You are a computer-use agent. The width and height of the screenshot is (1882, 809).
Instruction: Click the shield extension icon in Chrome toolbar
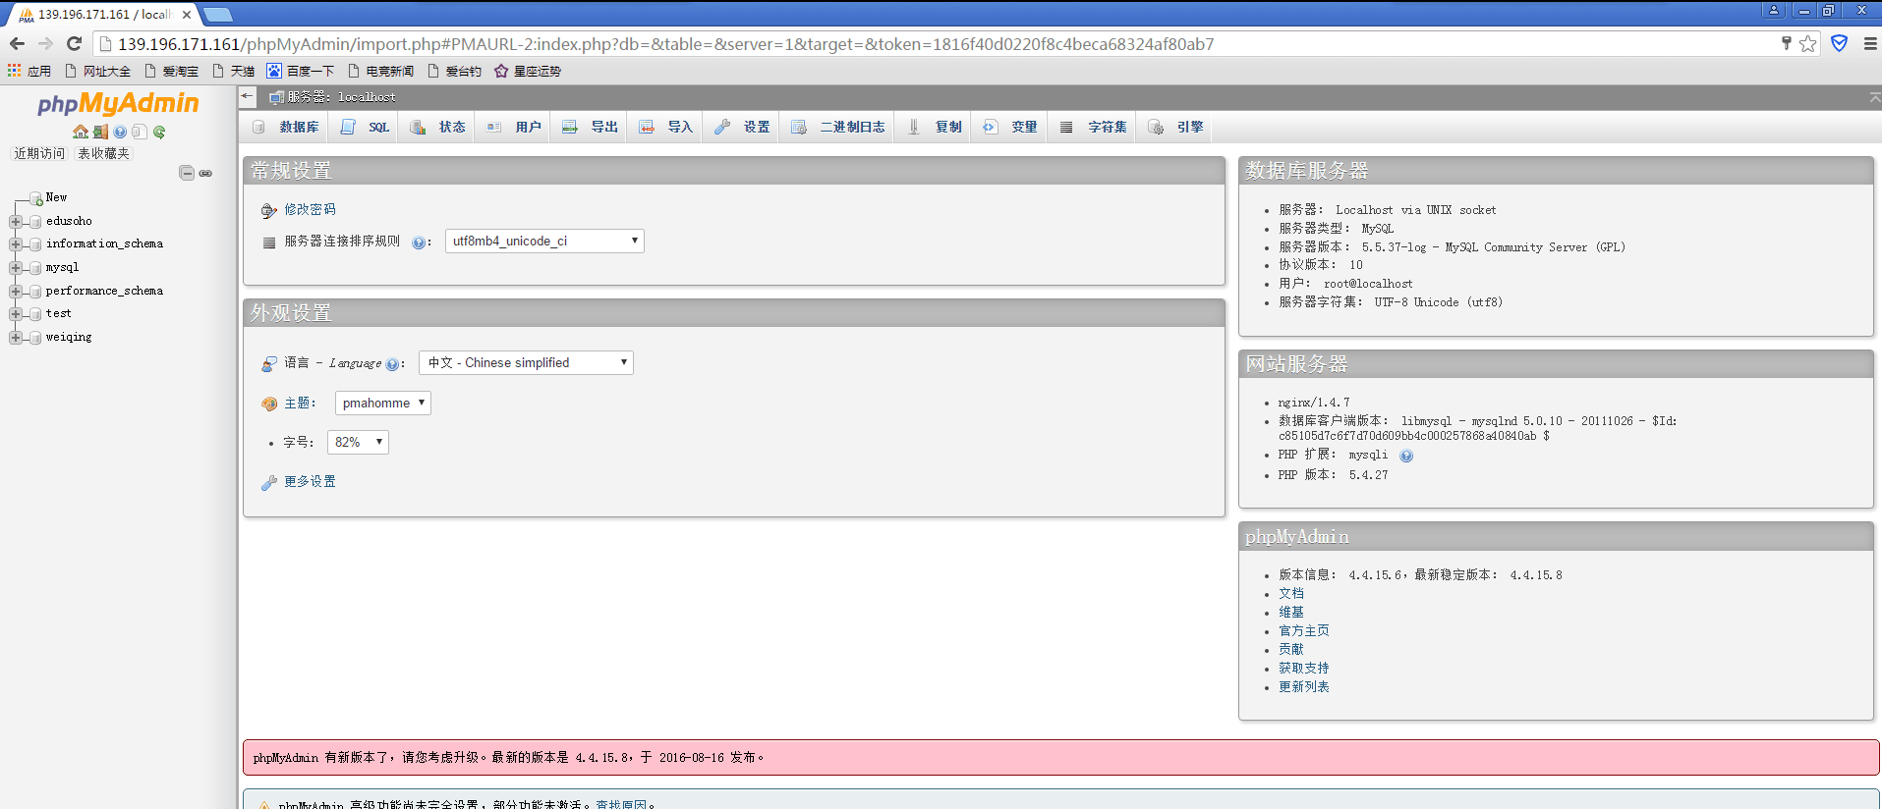tap(1840, 43)
